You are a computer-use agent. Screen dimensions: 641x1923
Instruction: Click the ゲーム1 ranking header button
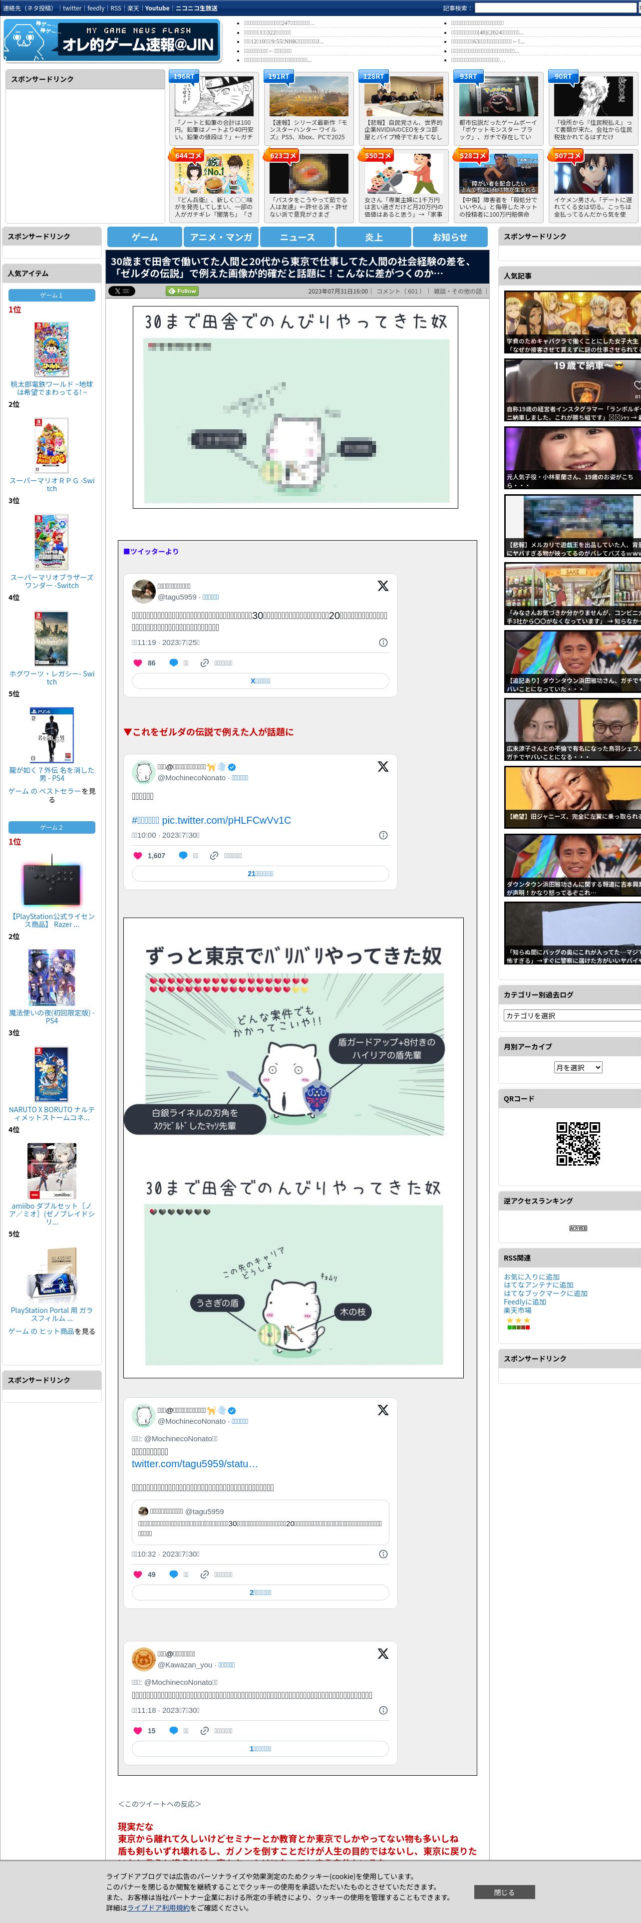51,295
